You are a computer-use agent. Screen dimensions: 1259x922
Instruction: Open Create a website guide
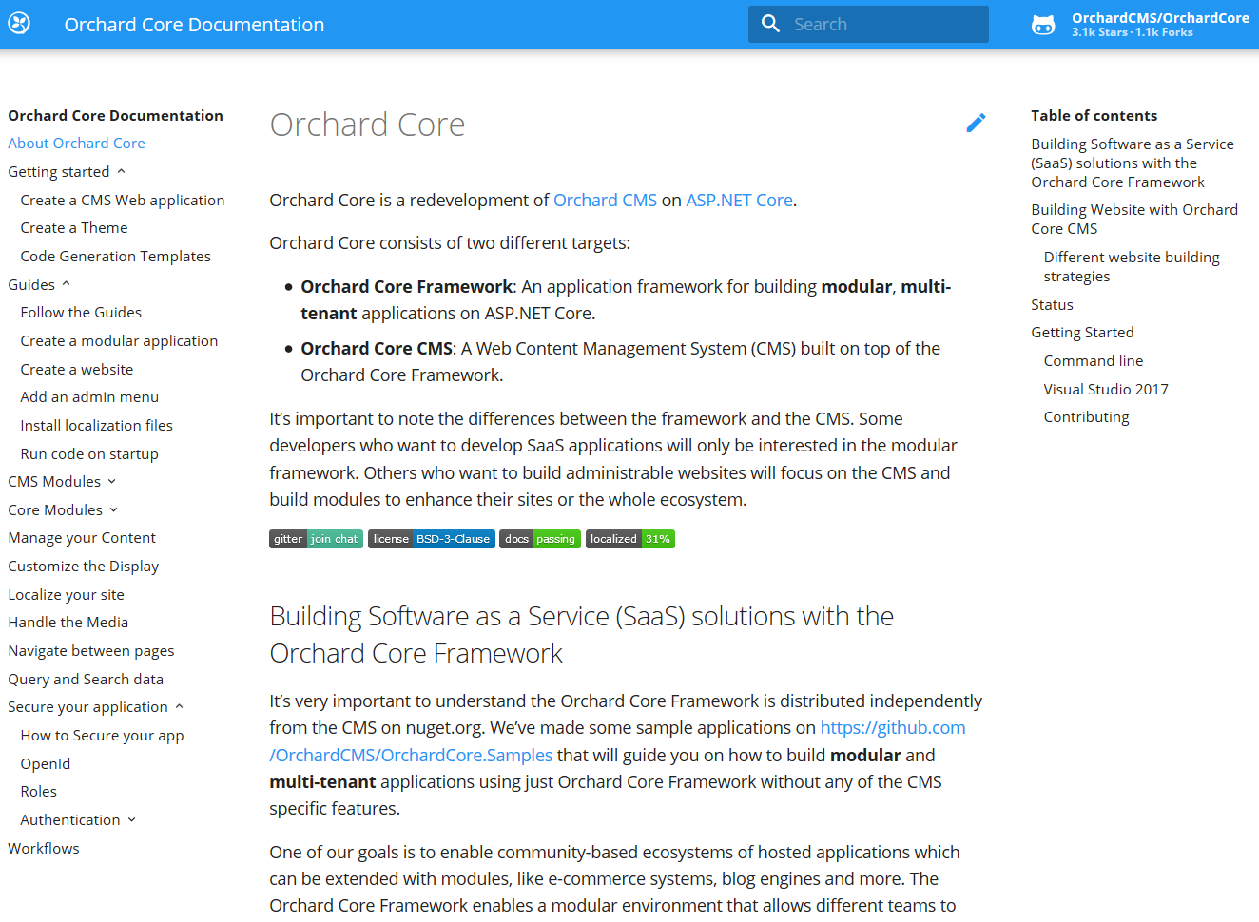pos(77,370)
